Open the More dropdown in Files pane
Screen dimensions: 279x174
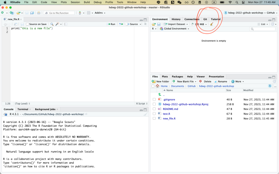pos(238,82)
